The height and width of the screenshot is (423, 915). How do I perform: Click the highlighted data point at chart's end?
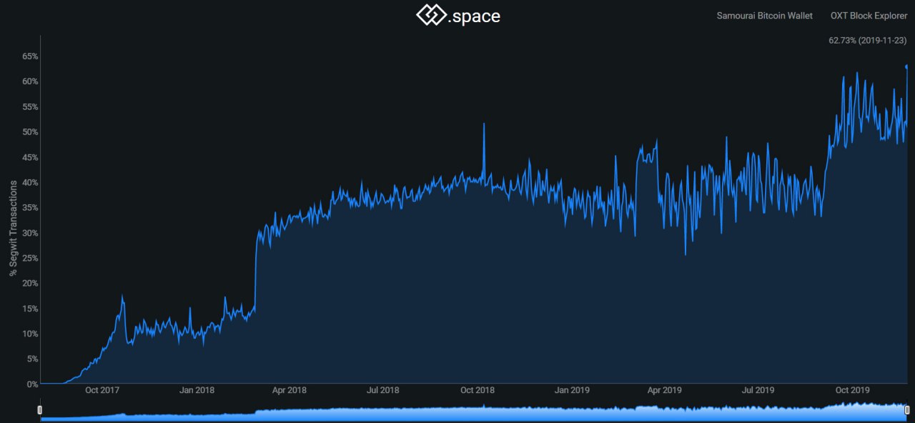pyautogui.click(x=907, y=66)
